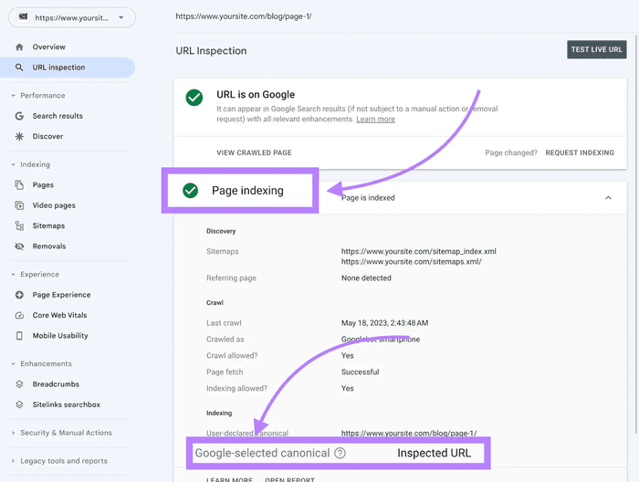Click the Overview home icon
The height and width of the screenshot is (482, 639).
tap(20, 47)
